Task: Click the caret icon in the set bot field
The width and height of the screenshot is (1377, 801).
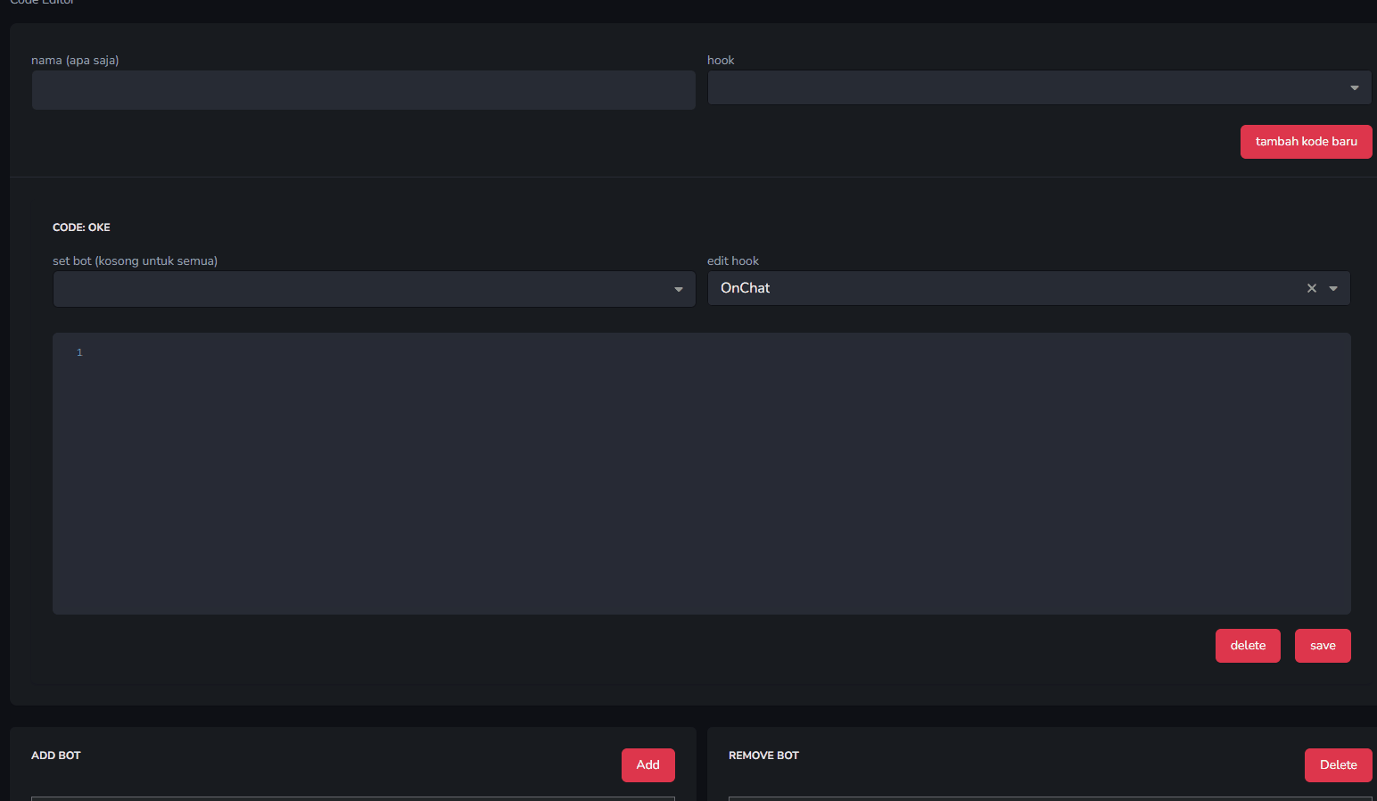Action: tap(678, 289)
